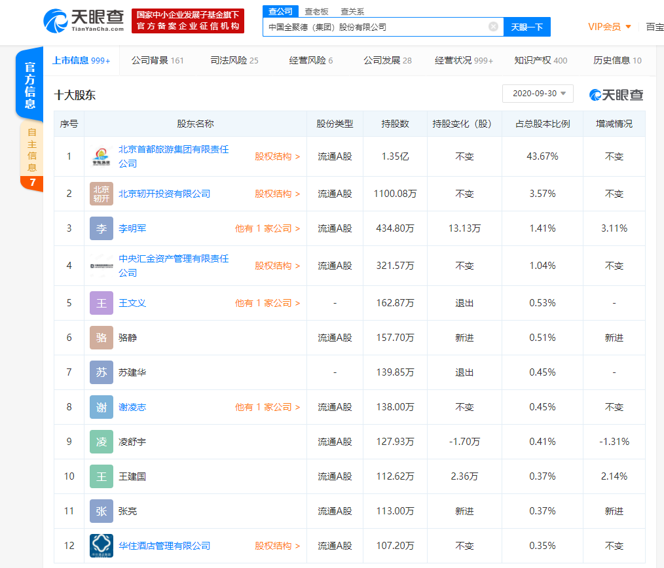Screen dimensions: 664x568
Task: Switch to the 公司发展 tab
Action: 388,60
